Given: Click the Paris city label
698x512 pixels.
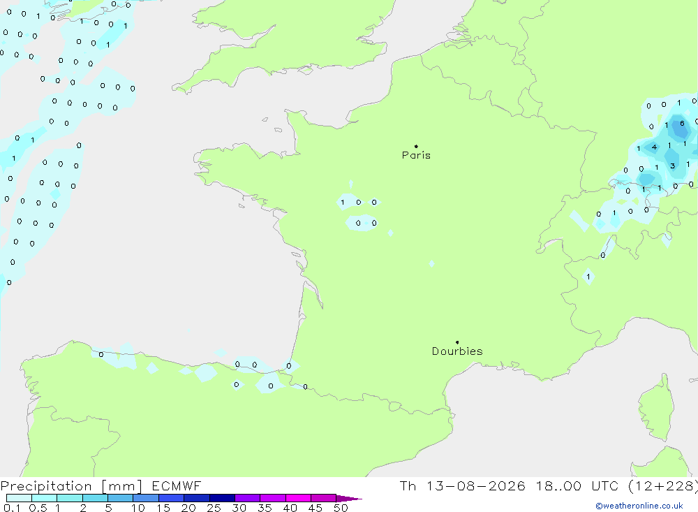Looking at the screenshot, I should 416,155.
